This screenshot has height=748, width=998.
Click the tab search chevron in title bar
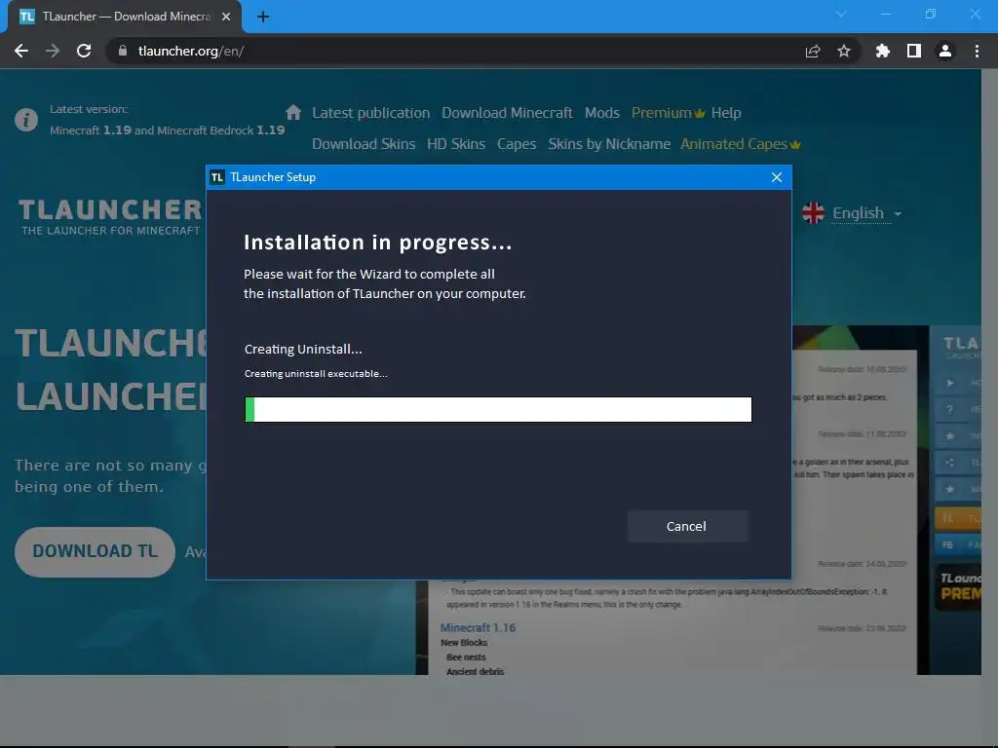pyautogui.click(x=841, y=14)
